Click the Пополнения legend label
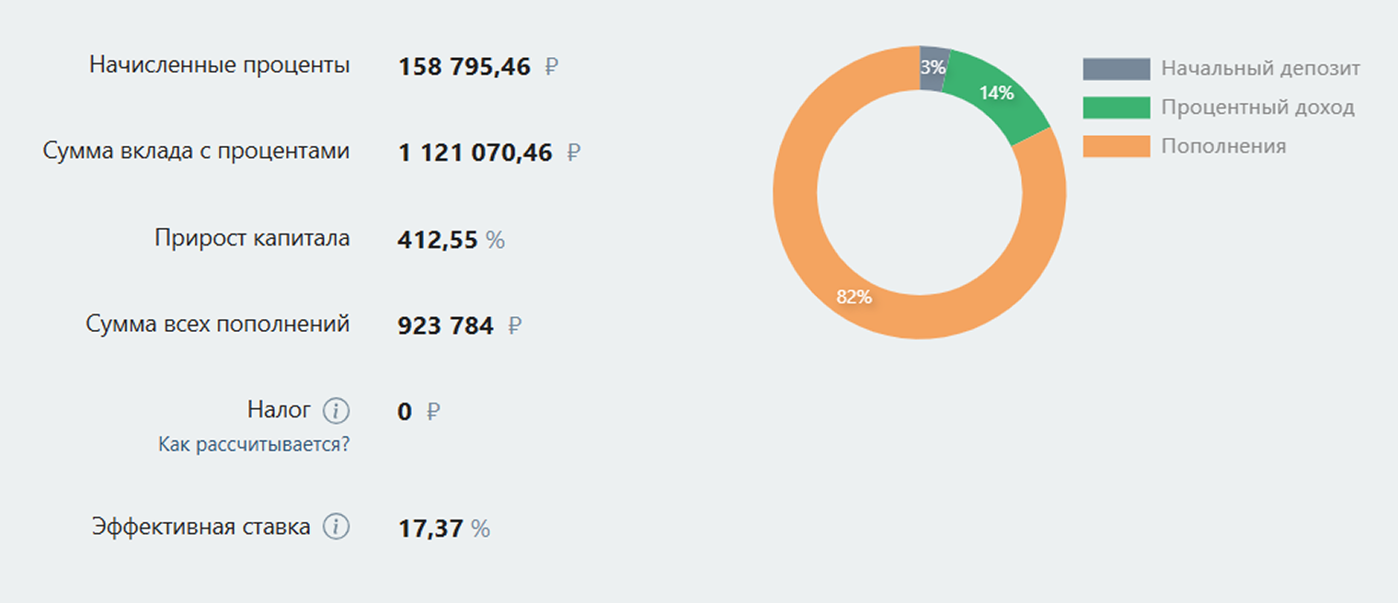 (1223, 146)
